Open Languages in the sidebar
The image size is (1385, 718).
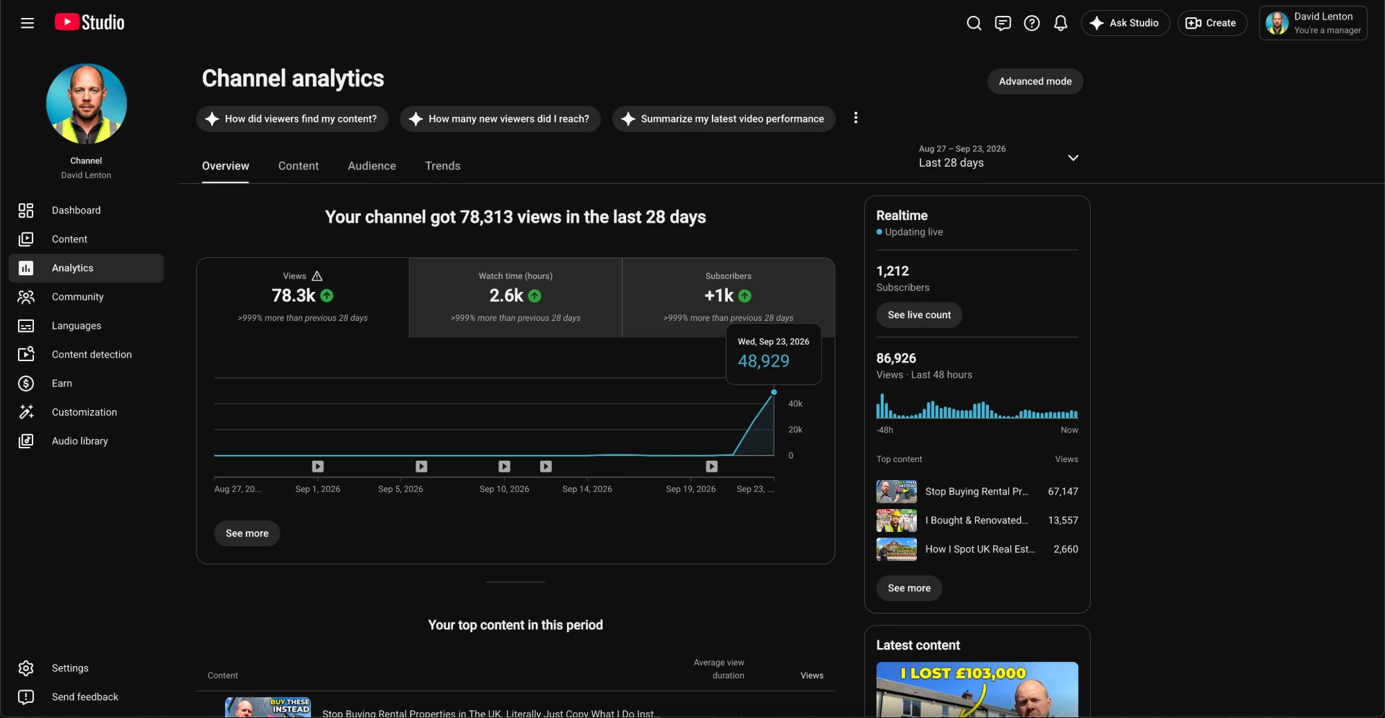point(86,326)
